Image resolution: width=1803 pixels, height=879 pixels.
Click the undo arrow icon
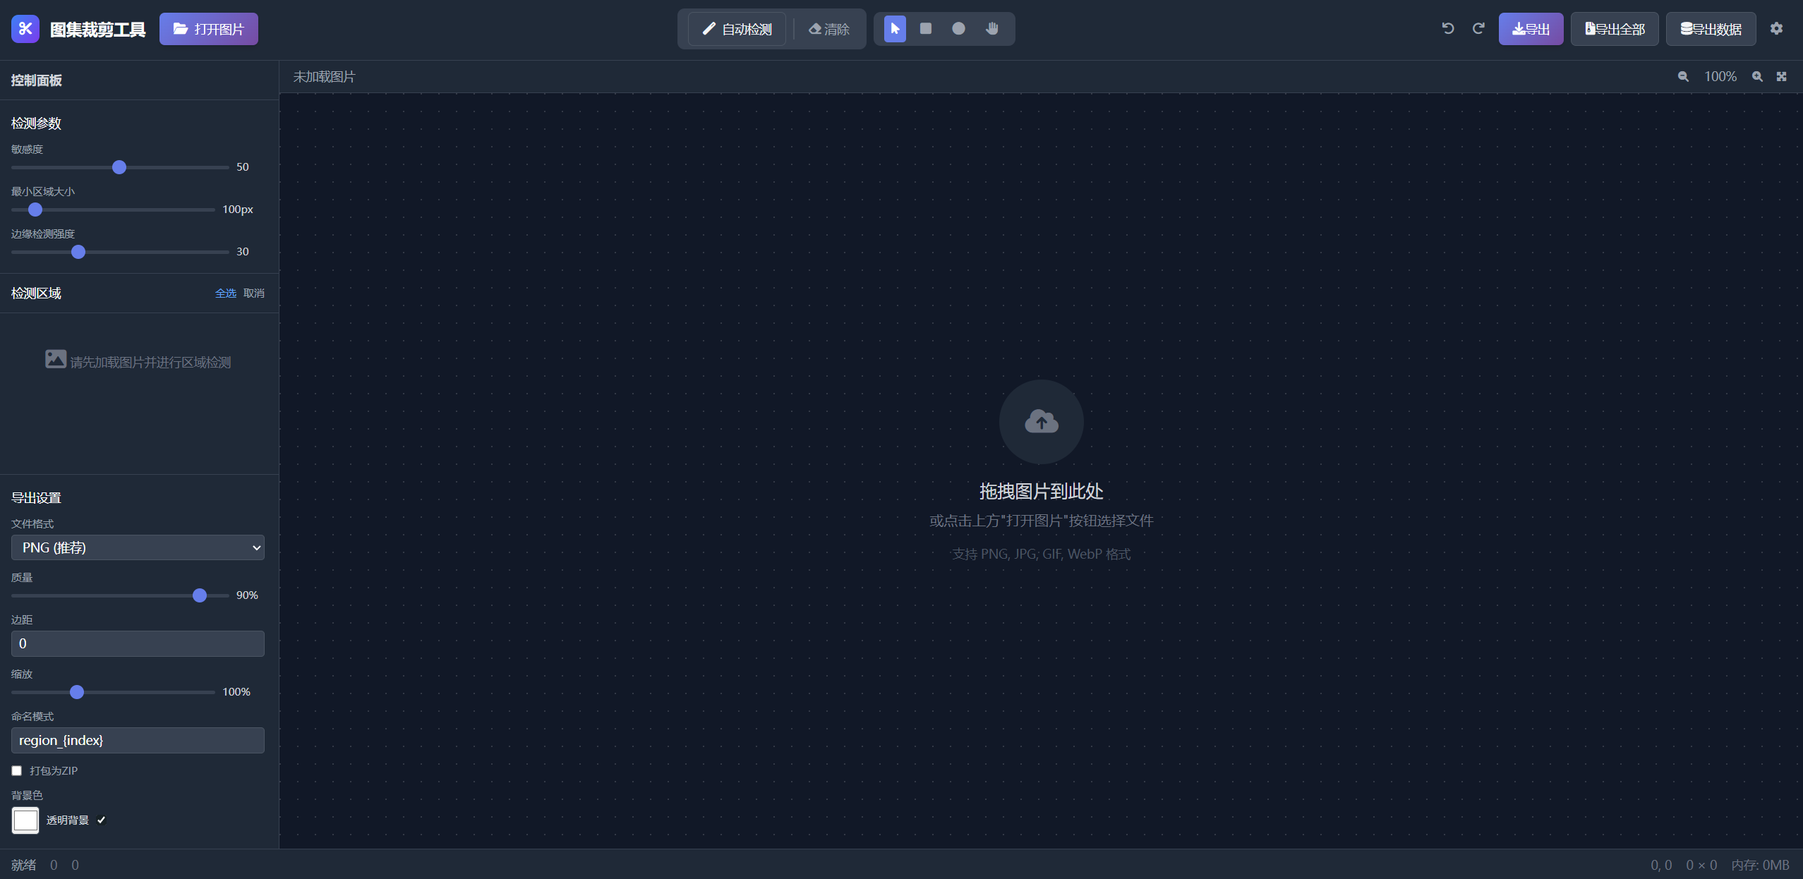click(x=1448, y=29)
